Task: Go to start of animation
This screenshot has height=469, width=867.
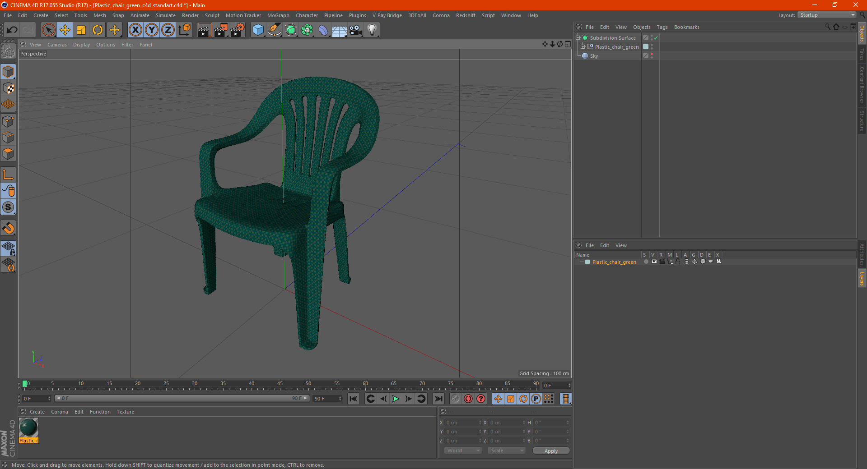Action: (x=354, y=399)
